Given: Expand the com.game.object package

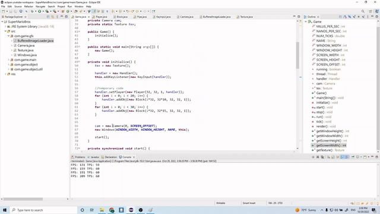Looking at the screenshot, I should coord(9,65).
